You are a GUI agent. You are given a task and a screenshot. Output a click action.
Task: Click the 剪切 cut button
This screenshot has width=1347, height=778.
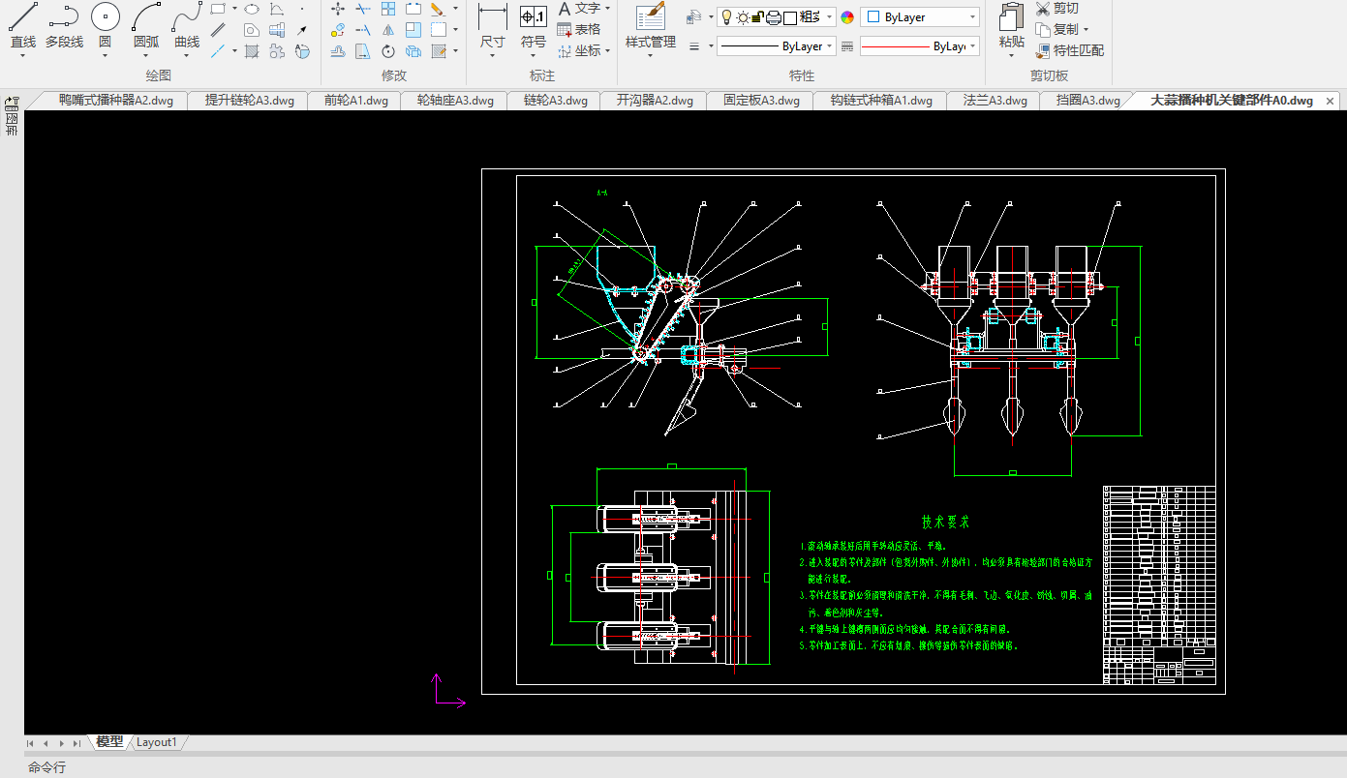[x=1056, y=9]
